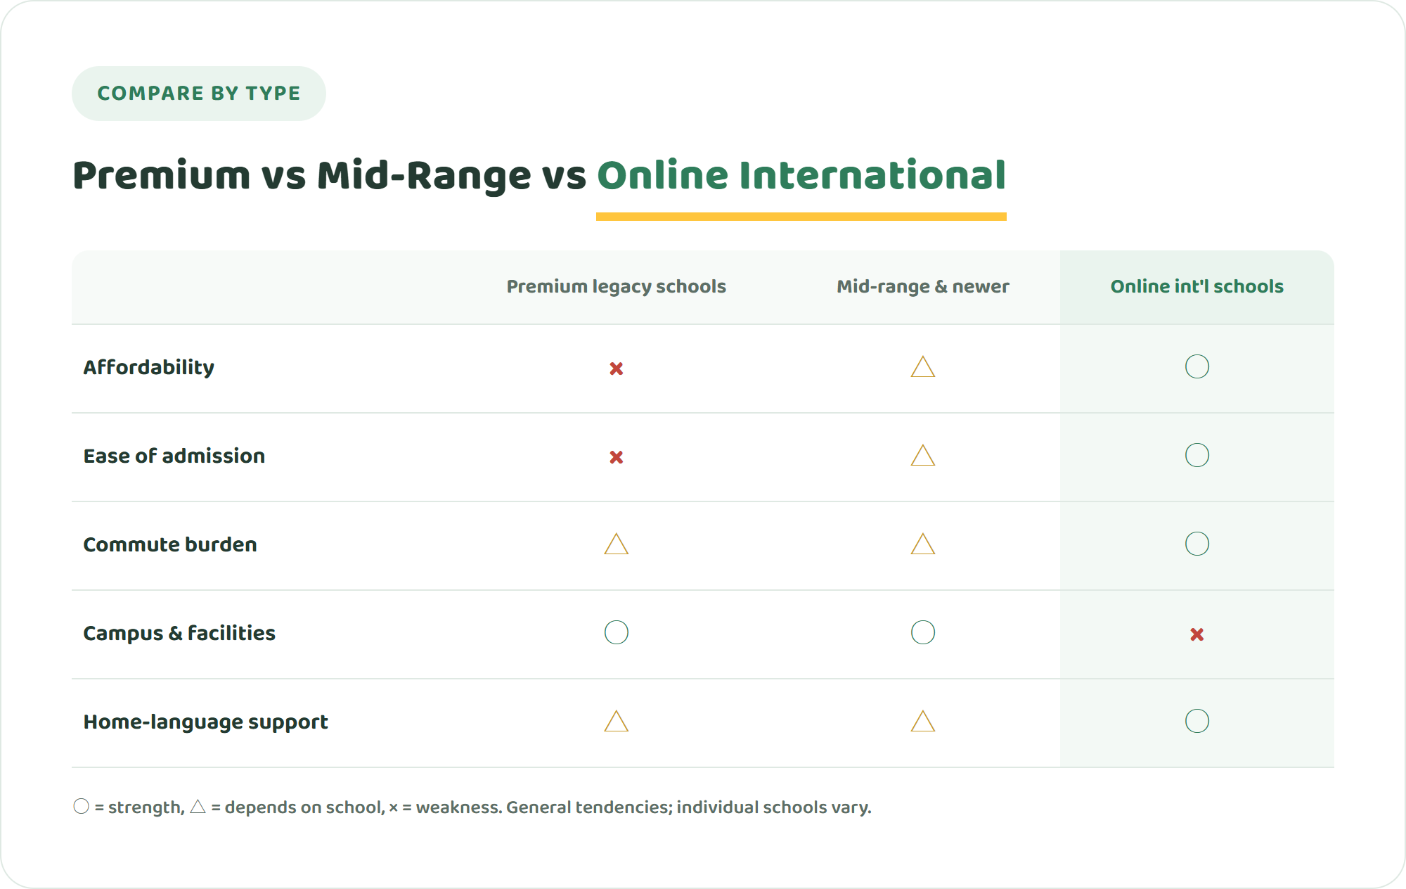
Task: Click the red X for Campus & facilities, Online
Action: pyautogui.click(x=1197, y=634)
